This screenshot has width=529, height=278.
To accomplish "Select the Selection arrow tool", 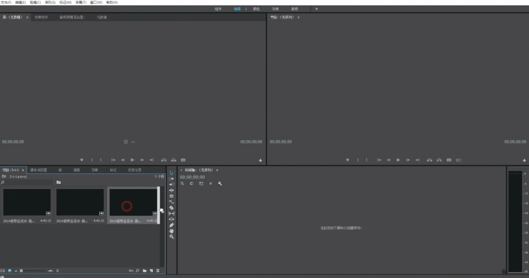I will (171, 173).
